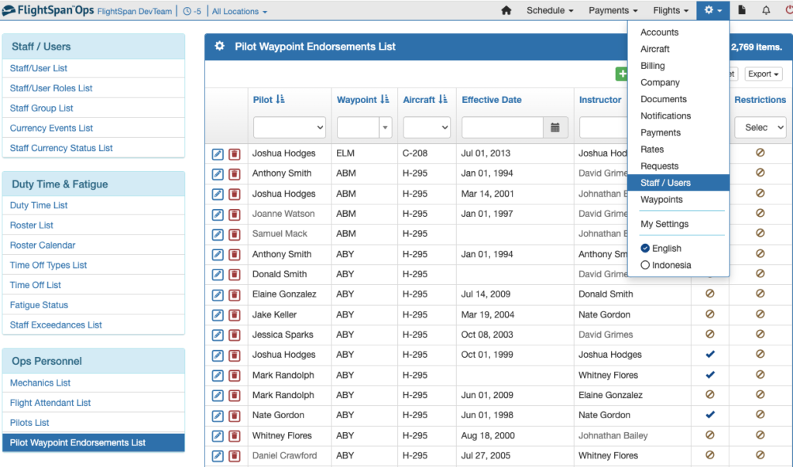This screenshot has width=793, height=467.
Task: Click the calendar icon beside Effective Date filter
Action: (555, 127)
